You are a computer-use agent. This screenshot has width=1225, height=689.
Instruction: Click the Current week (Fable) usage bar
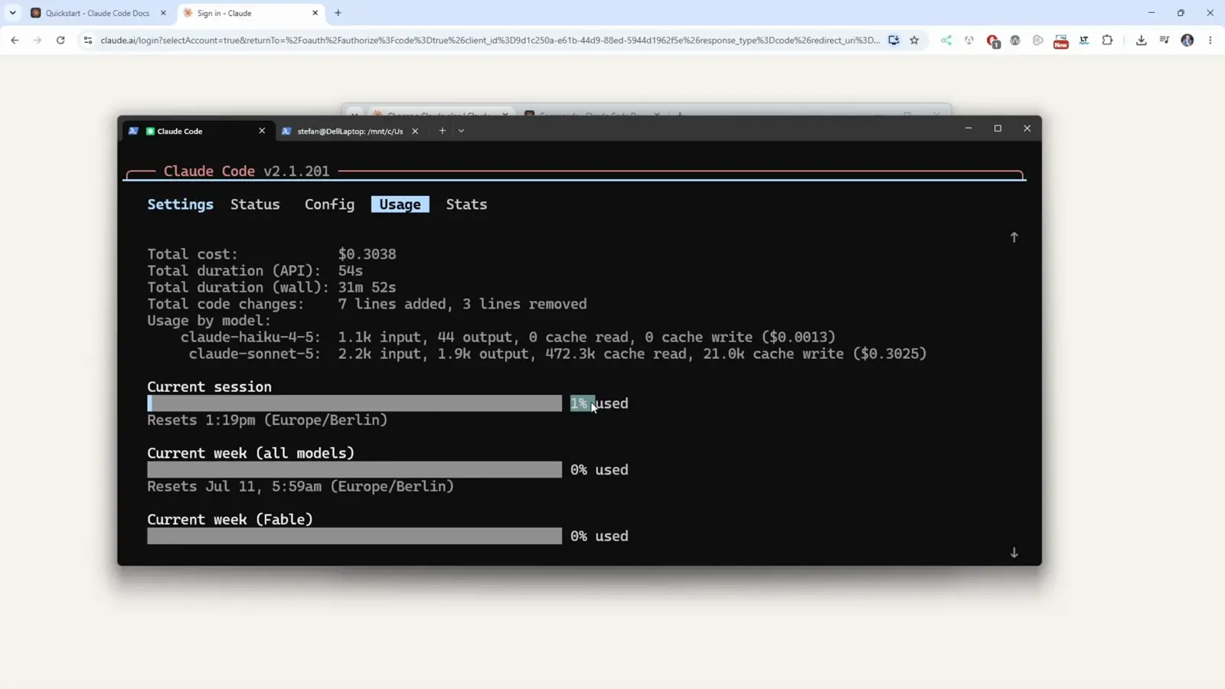354,536
